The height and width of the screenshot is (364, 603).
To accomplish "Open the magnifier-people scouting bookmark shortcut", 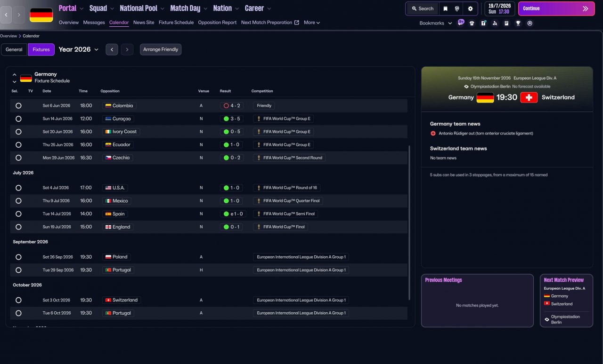I will tap(495, 23).
